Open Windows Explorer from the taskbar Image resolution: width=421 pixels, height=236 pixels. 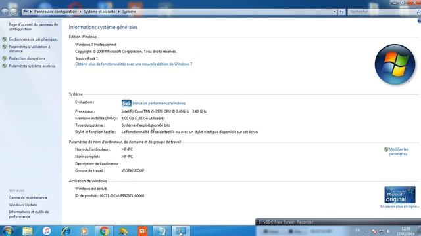(28, 231)
